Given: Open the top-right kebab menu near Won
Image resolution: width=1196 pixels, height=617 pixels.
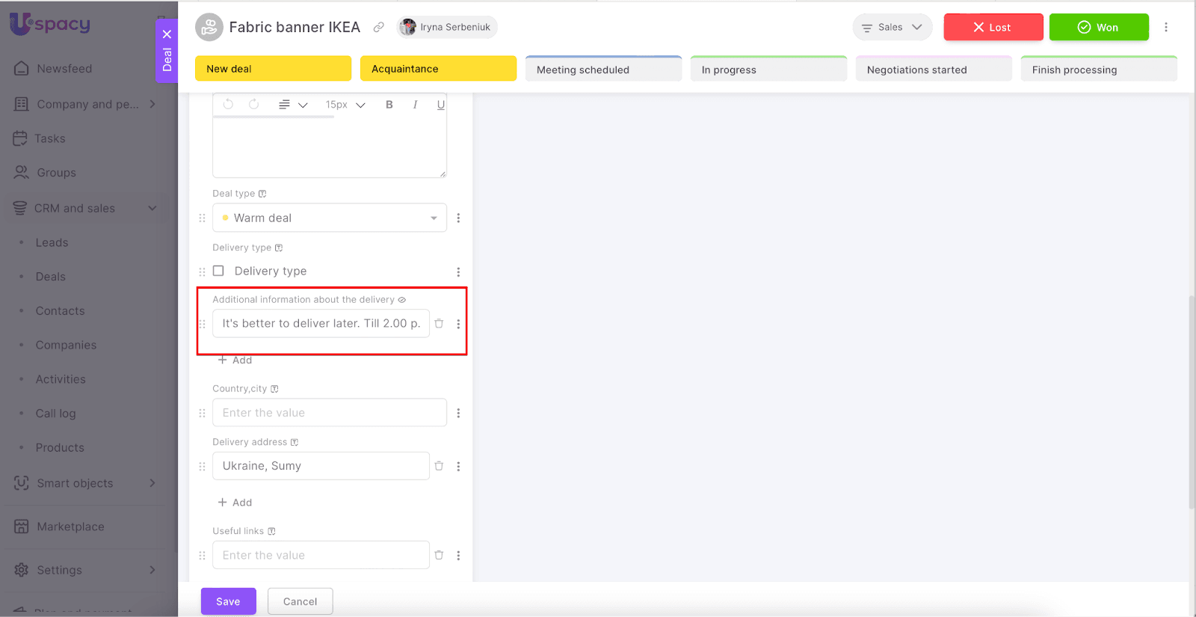Looking at the screenshot, I should click(1165, 28).
